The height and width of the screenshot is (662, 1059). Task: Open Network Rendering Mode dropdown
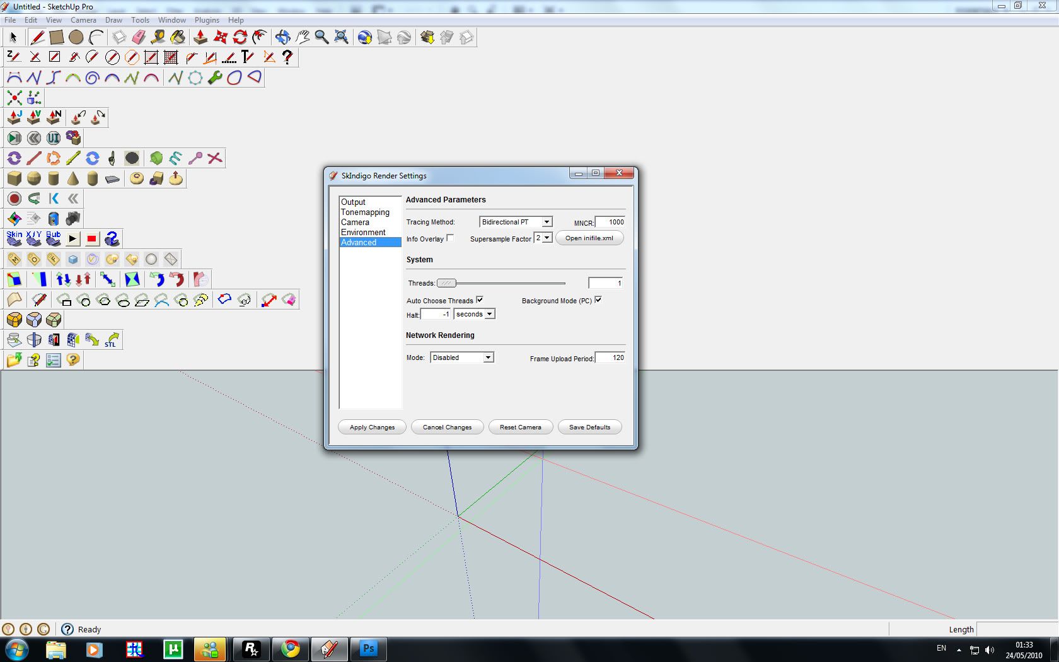(x=487, y=357)
